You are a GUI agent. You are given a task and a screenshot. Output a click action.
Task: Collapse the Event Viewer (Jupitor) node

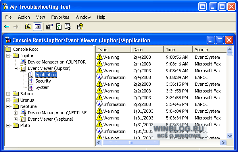coord(15,69)
